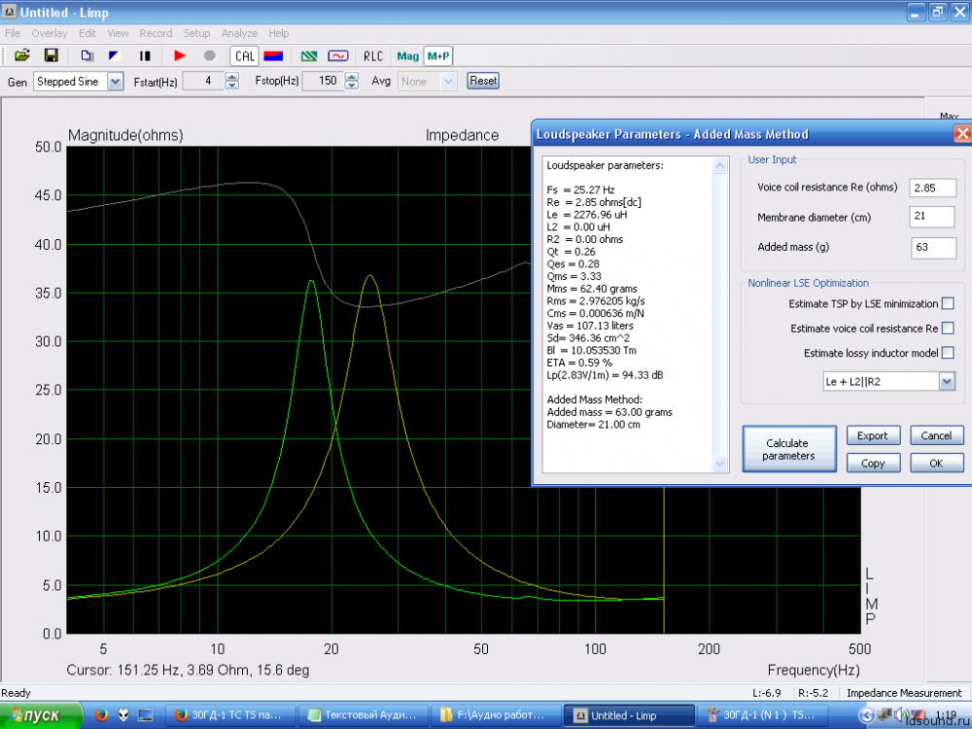The height and width of the screenshot is (729, 972).
Task: Open the Avg averaging dropdown
Action: pyautogui.click(x=448, y=82)
